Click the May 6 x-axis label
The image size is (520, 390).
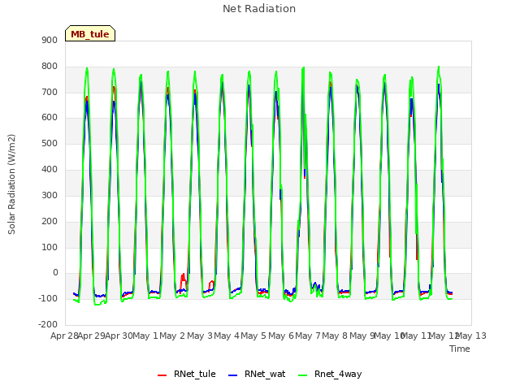tap(281, 336)
